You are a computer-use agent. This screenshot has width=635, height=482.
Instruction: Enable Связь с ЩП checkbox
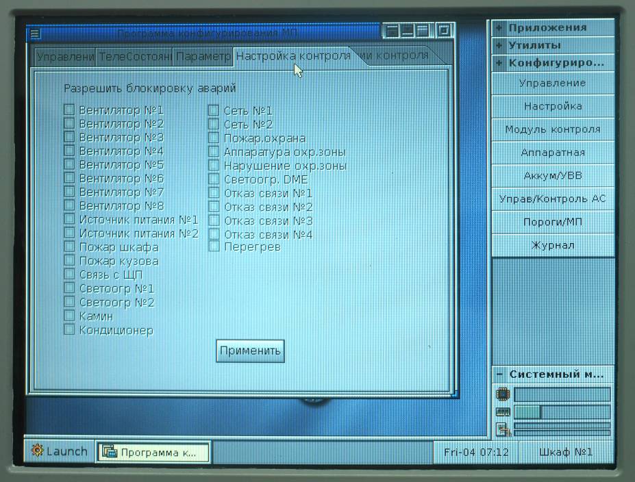pyautogui.click(x=69, y=274)
